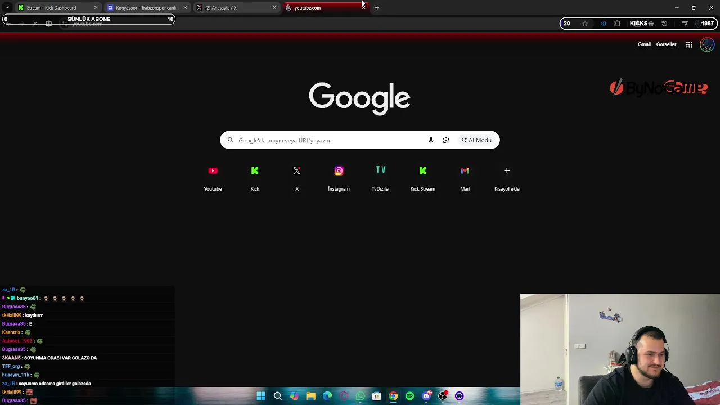Open Spotify from the taskbar
The width and height of the screenshot is (720, 405).
[x=410, y=396]
